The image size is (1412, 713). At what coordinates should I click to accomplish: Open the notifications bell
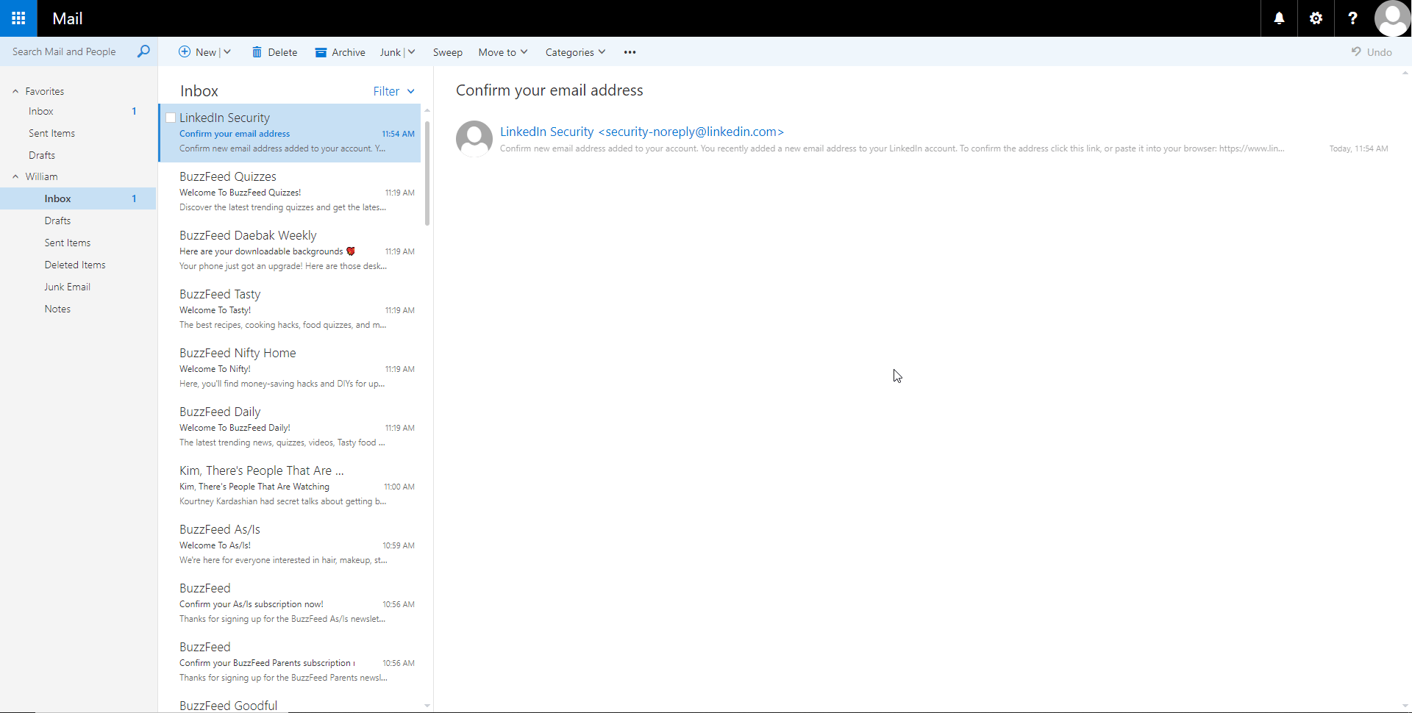1279,18
